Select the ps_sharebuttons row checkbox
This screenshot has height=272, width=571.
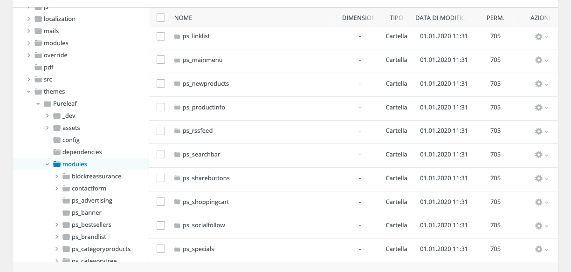click(161, 178)
